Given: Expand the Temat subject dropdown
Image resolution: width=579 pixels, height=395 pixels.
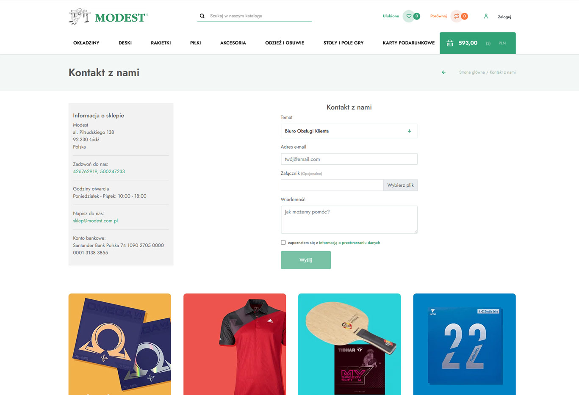Looking at the screenshot, I should click(x=349, y=131).
